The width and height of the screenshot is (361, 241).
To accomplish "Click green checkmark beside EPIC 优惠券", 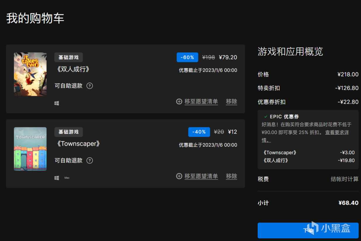I will [265, 117].
